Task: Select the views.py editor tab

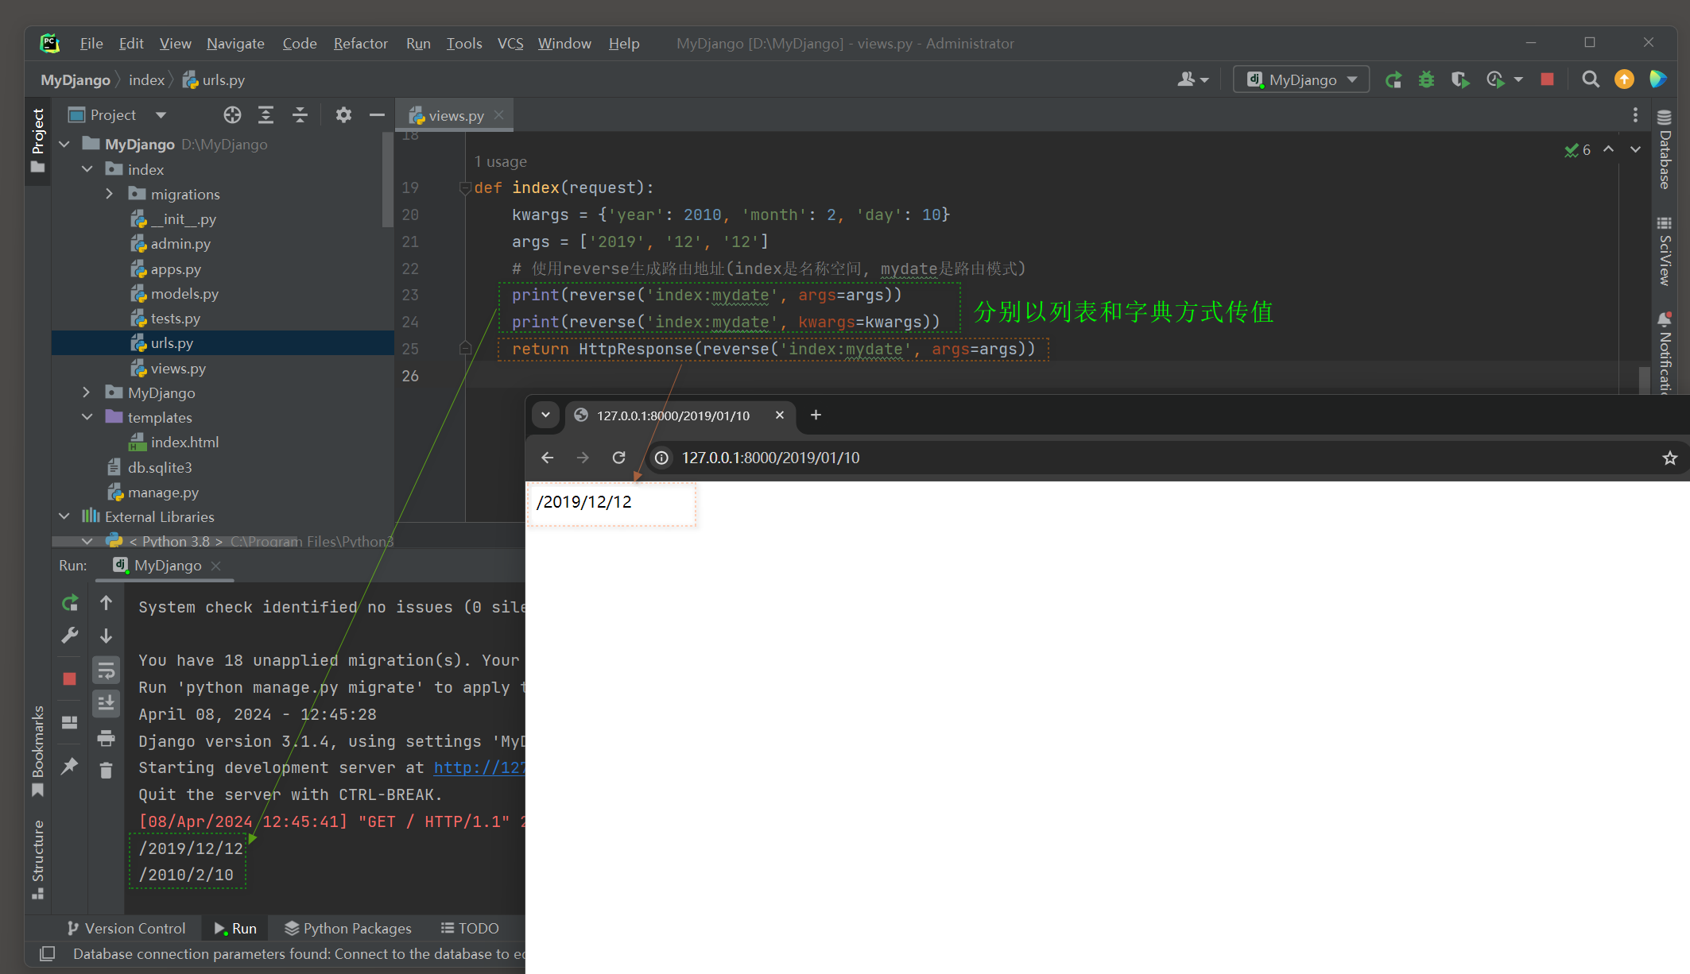Action: 455,116
